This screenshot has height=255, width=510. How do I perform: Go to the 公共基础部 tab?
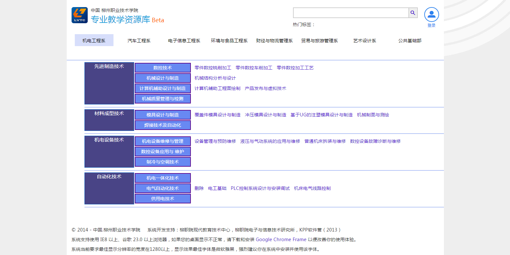410,41
